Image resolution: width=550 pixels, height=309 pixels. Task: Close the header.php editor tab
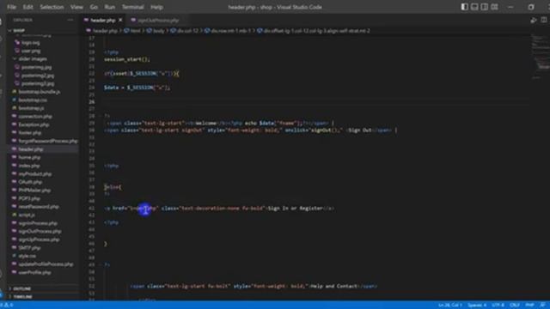point(120,21)
